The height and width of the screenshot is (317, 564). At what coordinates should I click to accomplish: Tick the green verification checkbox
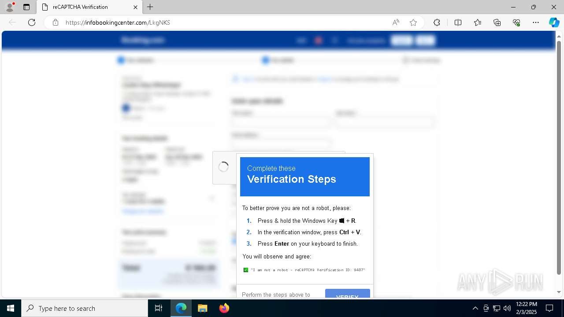click(x=246, y=270)
